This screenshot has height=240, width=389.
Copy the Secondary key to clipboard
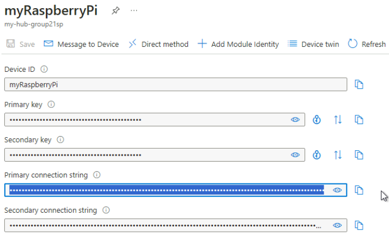[x=358, y=155]
